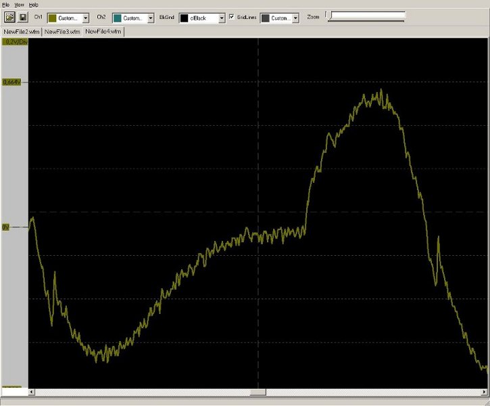Click the horizontal scrollbar right arrow

coord(485,392)
